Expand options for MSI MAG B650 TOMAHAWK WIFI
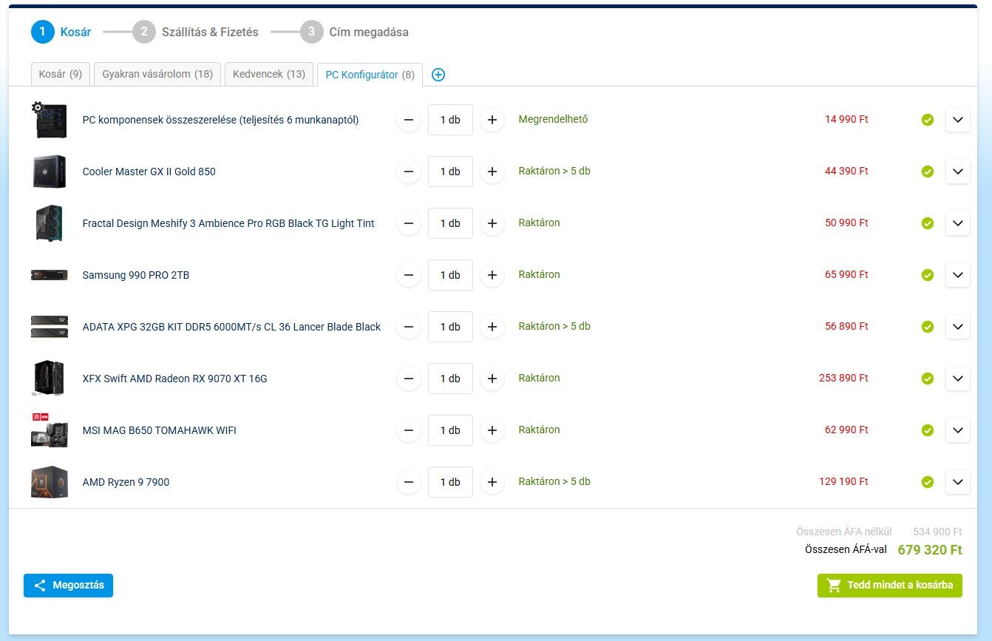 [958, 430]
